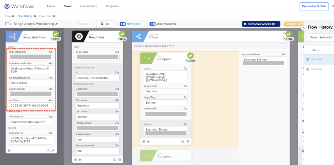Open the gear settings on Read User card

119,159
